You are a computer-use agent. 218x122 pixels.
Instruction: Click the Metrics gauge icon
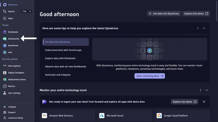click(x=5, y=86)
